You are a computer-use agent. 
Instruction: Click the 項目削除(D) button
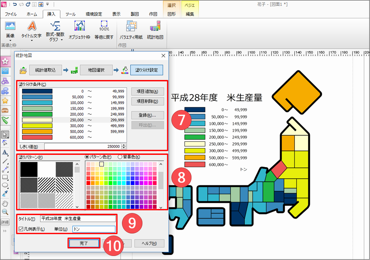tap(148, 101)
